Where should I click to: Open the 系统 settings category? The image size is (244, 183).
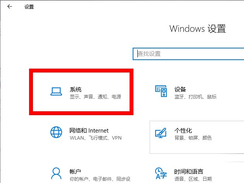click(x=81, y=92)
